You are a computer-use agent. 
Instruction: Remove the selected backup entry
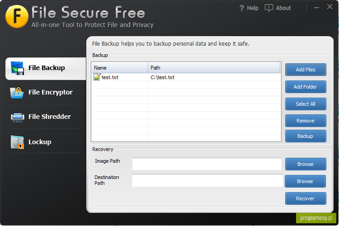pos(306,121)
